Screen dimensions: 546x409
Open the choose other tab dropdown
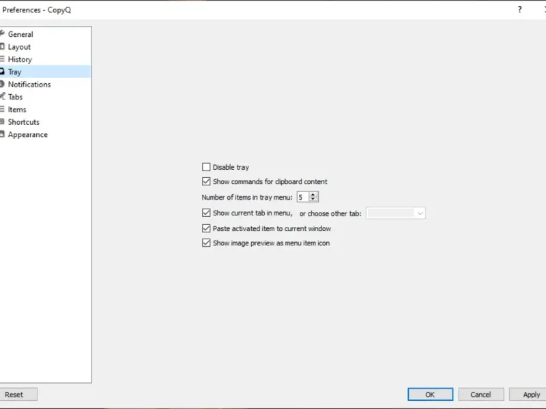(396, 213)
